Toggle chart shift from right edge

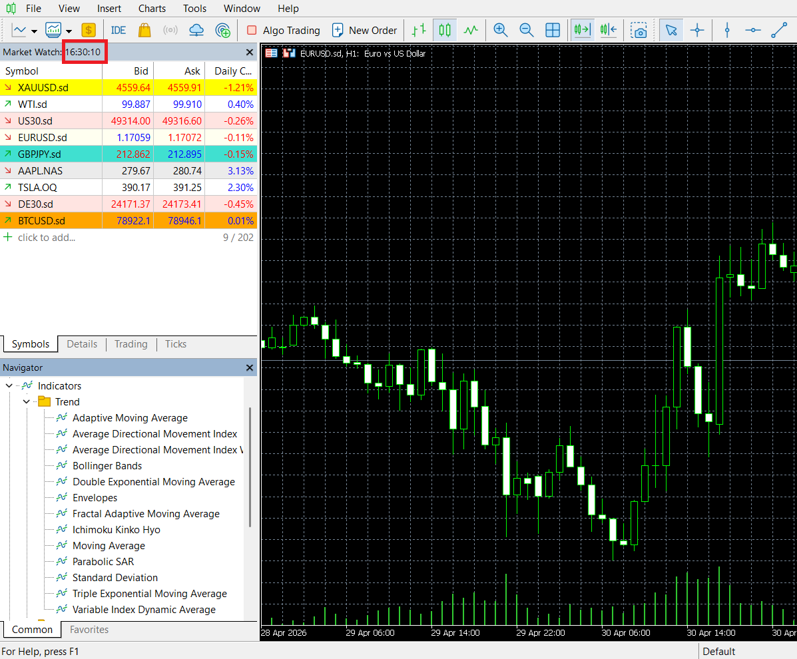tap(609, 31)
